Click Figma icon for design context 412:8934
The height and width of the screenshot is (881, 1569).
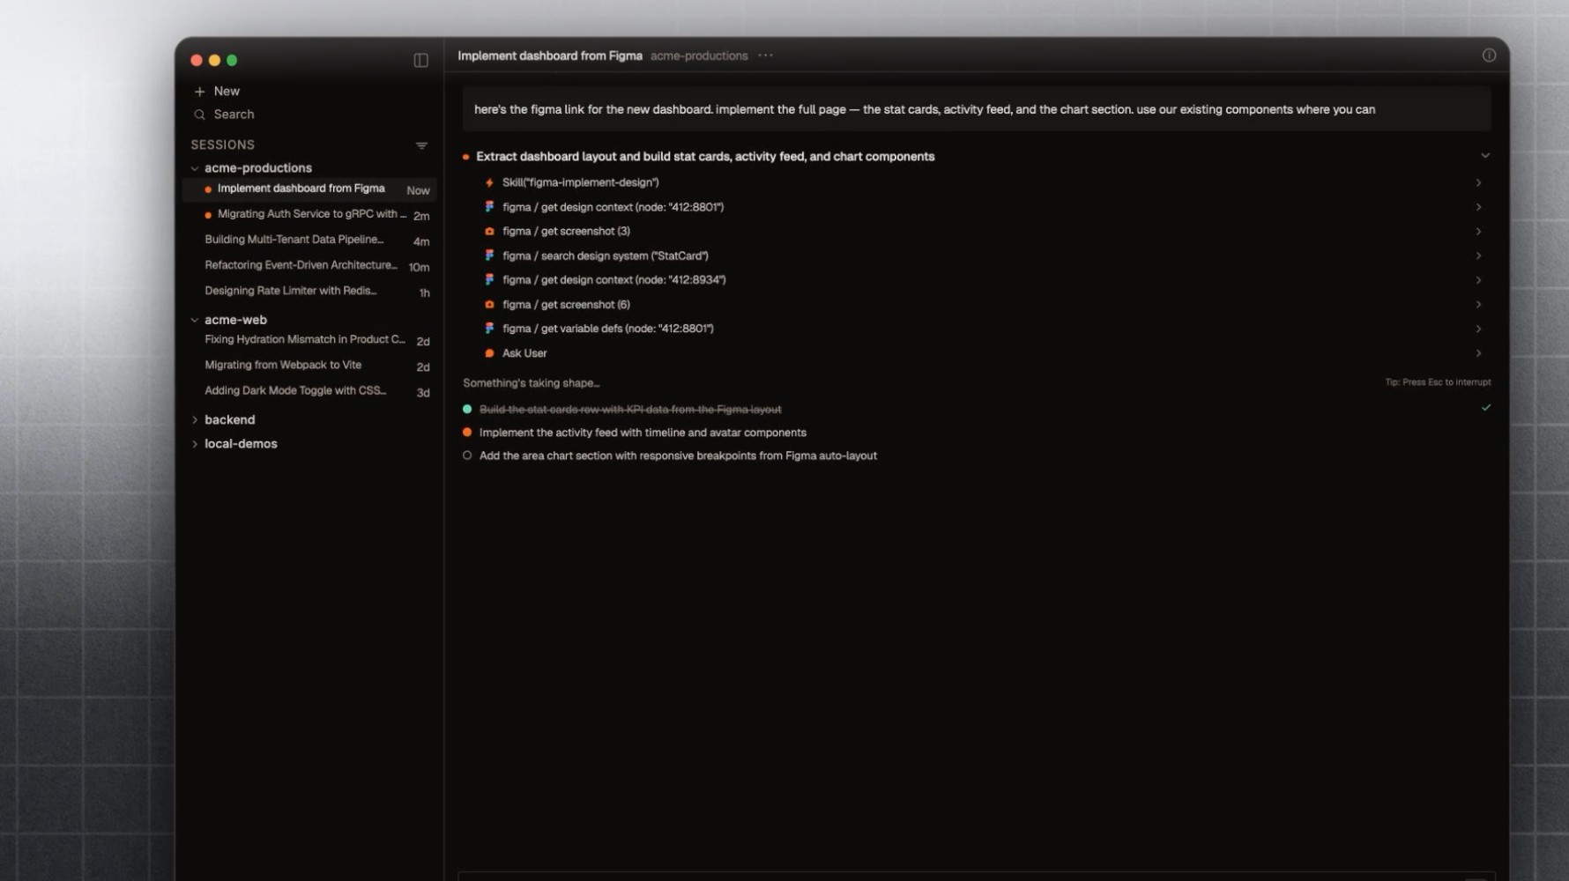click(x=489, y=280)
